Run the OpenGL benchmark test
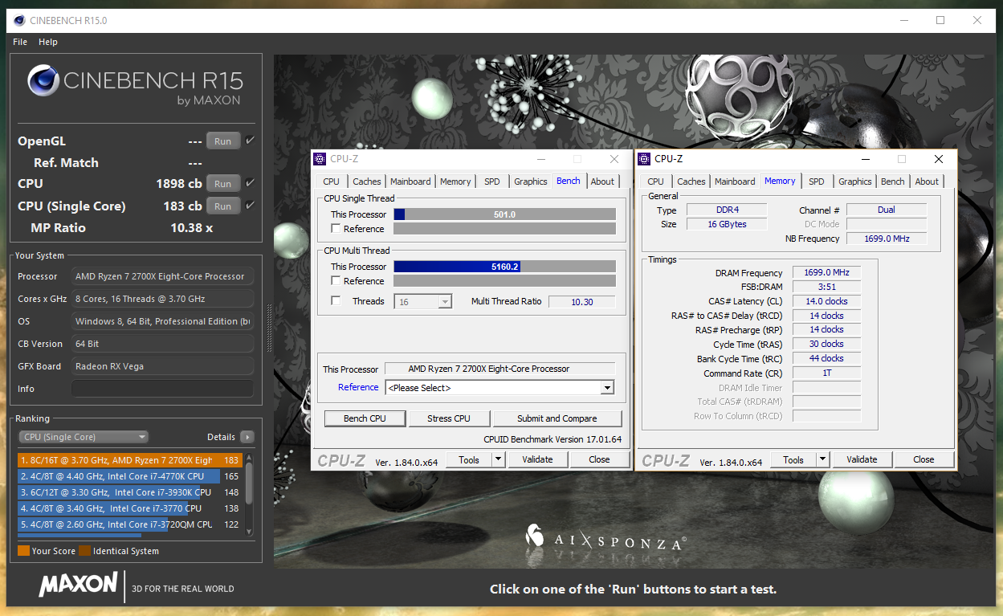Screen dimensions: 1003x616 click(222, 141)
